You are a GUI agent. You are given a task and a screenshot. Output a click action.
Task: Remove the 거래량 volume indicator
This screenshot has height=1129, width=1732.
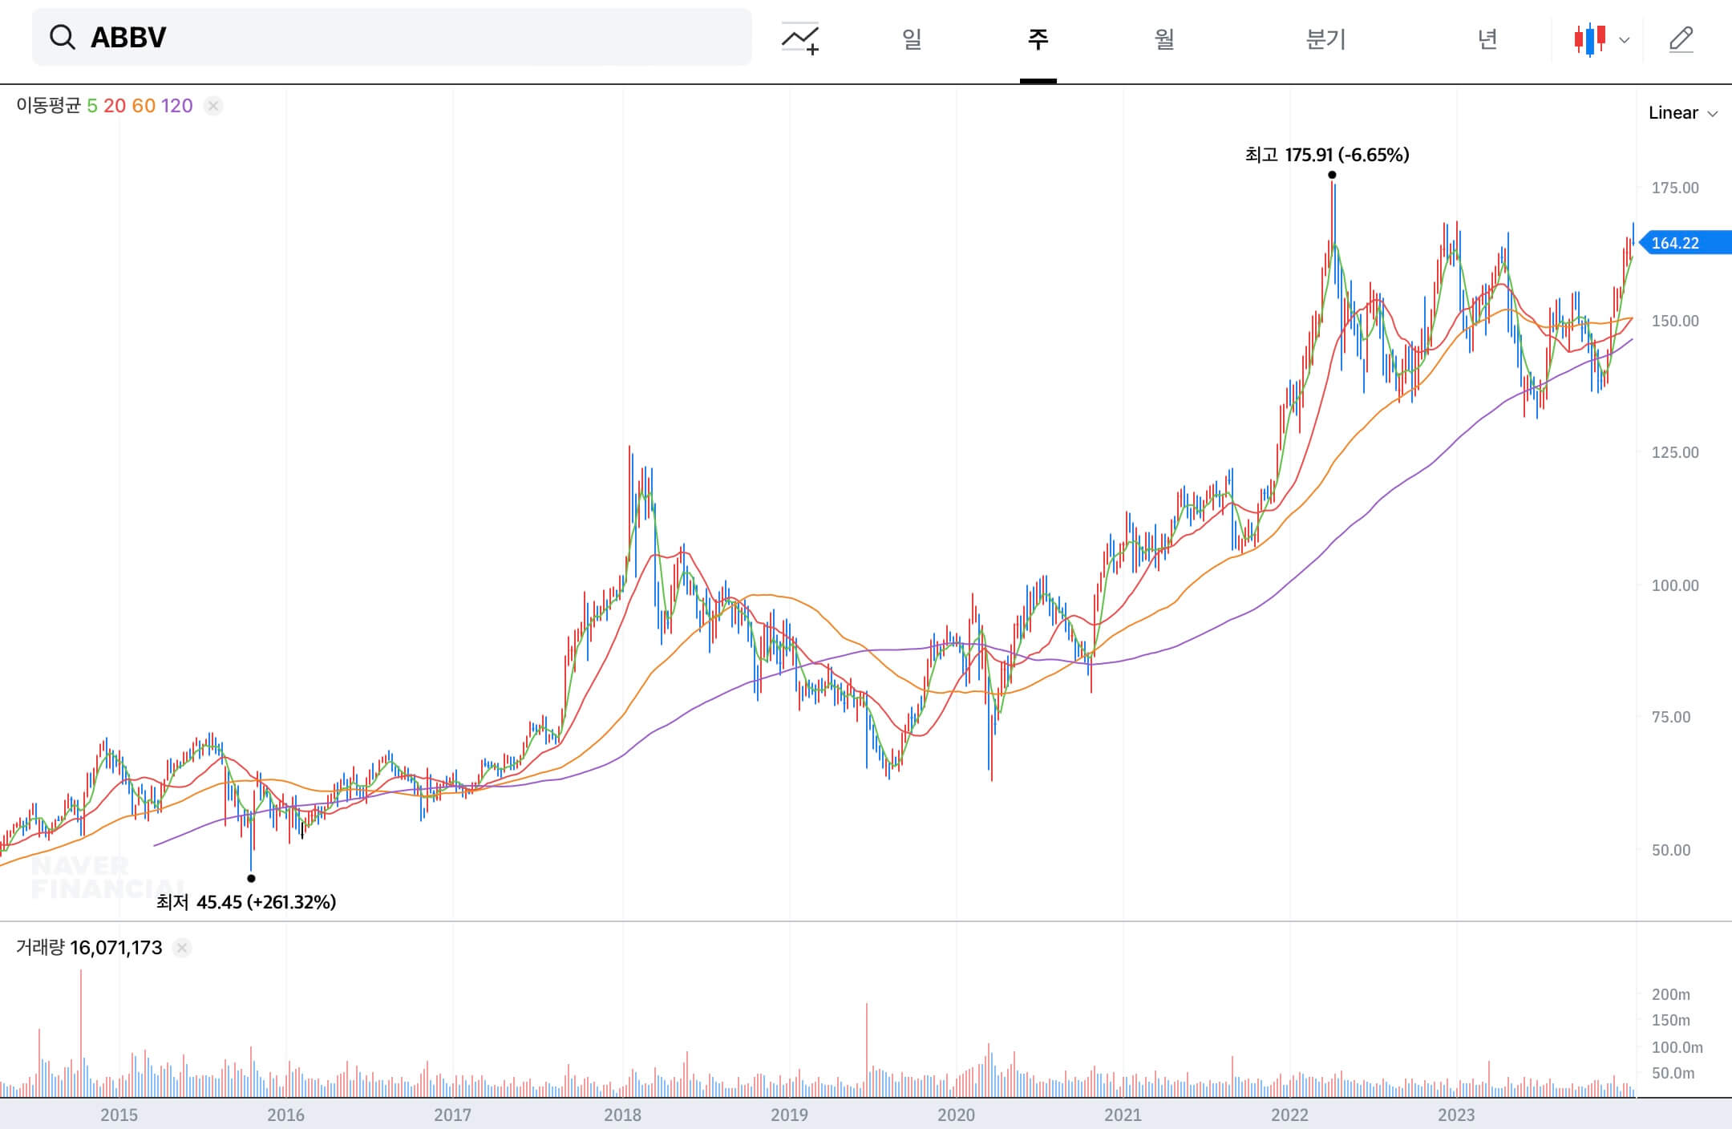pos(183,948)
